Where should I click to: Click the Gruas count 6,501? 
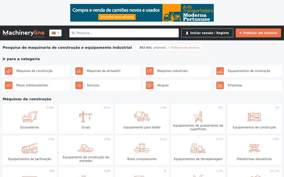[x=107, y=107]
